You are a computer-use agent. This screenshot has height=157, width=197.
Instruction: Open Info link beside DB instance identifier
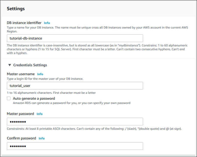[47, 23]
